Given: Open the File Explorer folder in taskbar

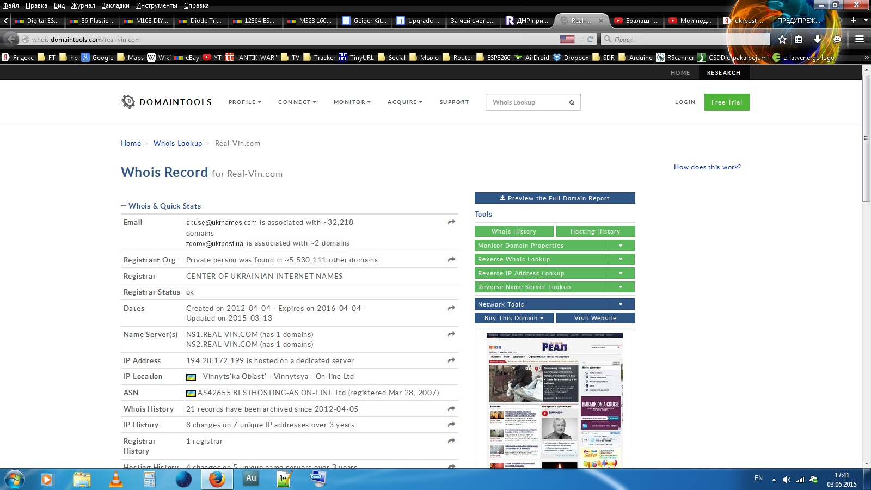Looking at the screenshot, I should tap(82, 479).
